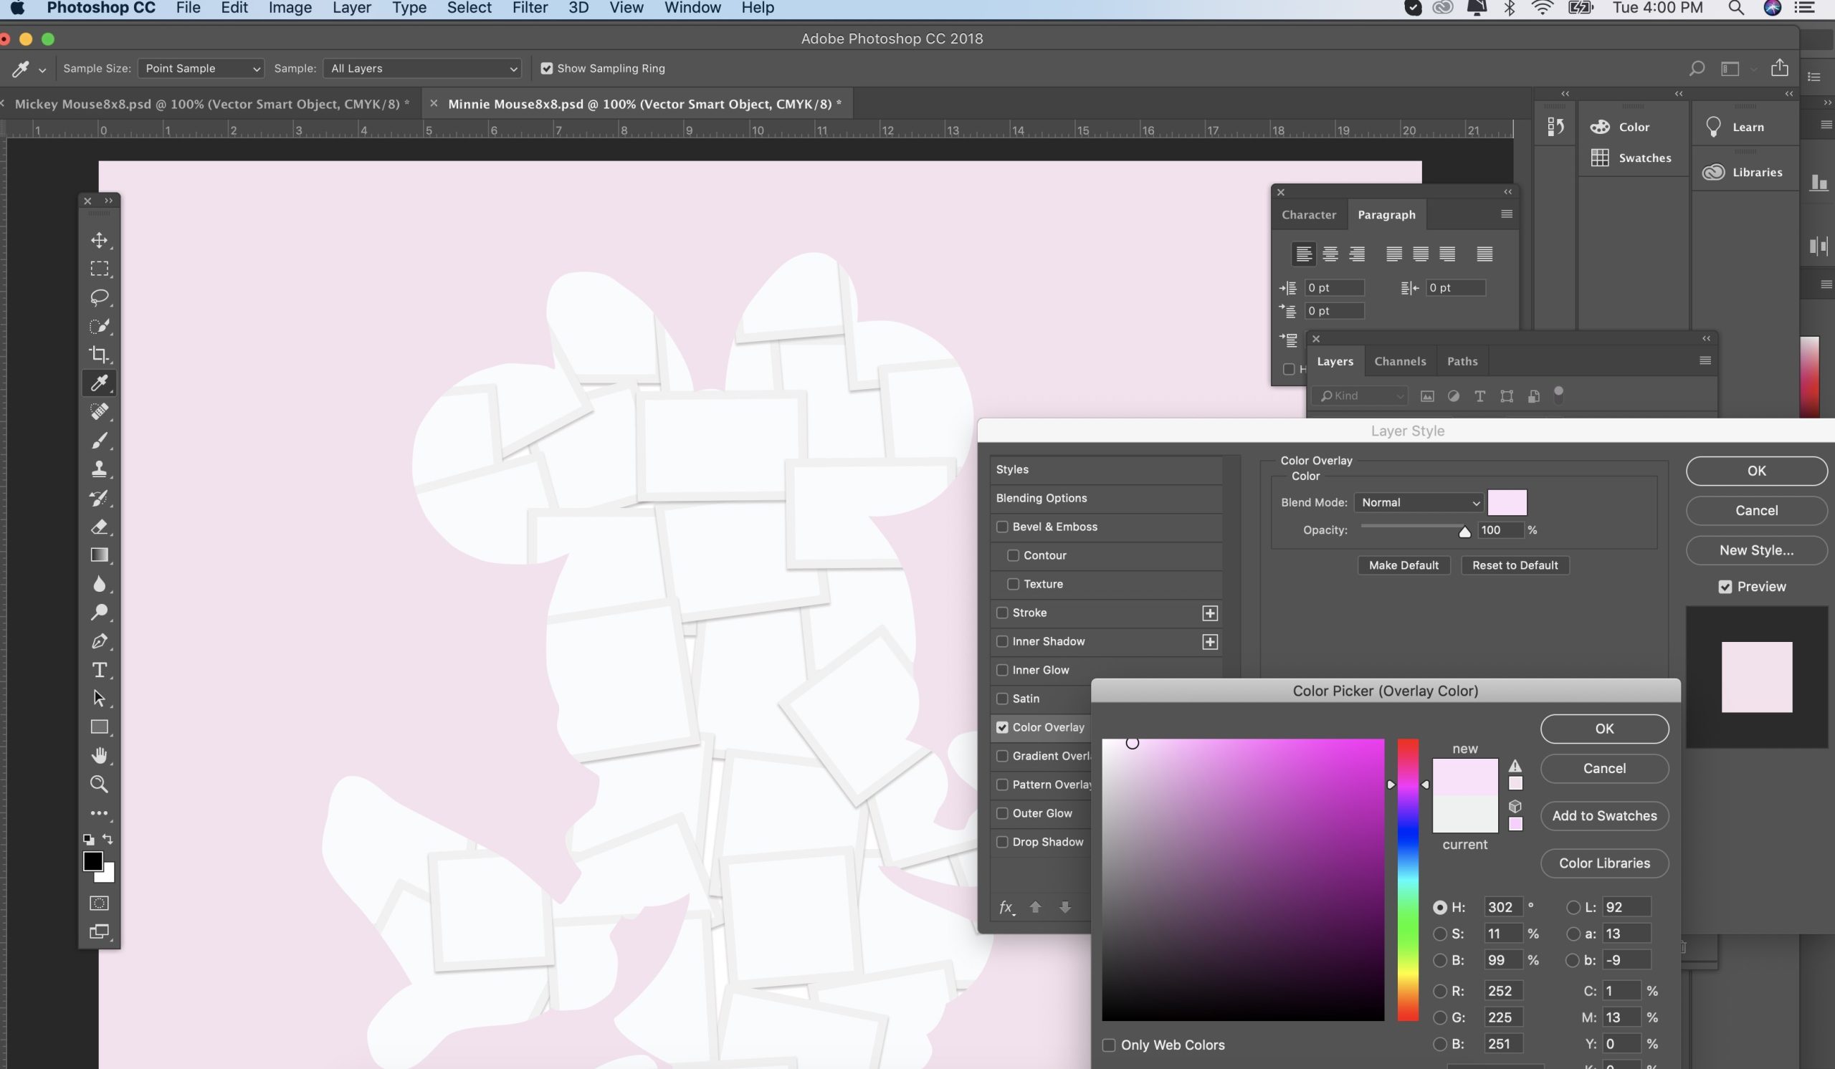The height and width of the screenshot is (1069, 1835).
Task: Select the History Brush tool
Action: coord(99,498)
